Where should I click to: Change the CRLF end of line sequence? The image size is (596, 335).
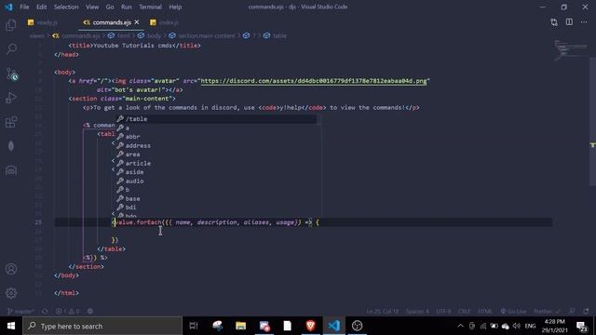click(464, 311)
